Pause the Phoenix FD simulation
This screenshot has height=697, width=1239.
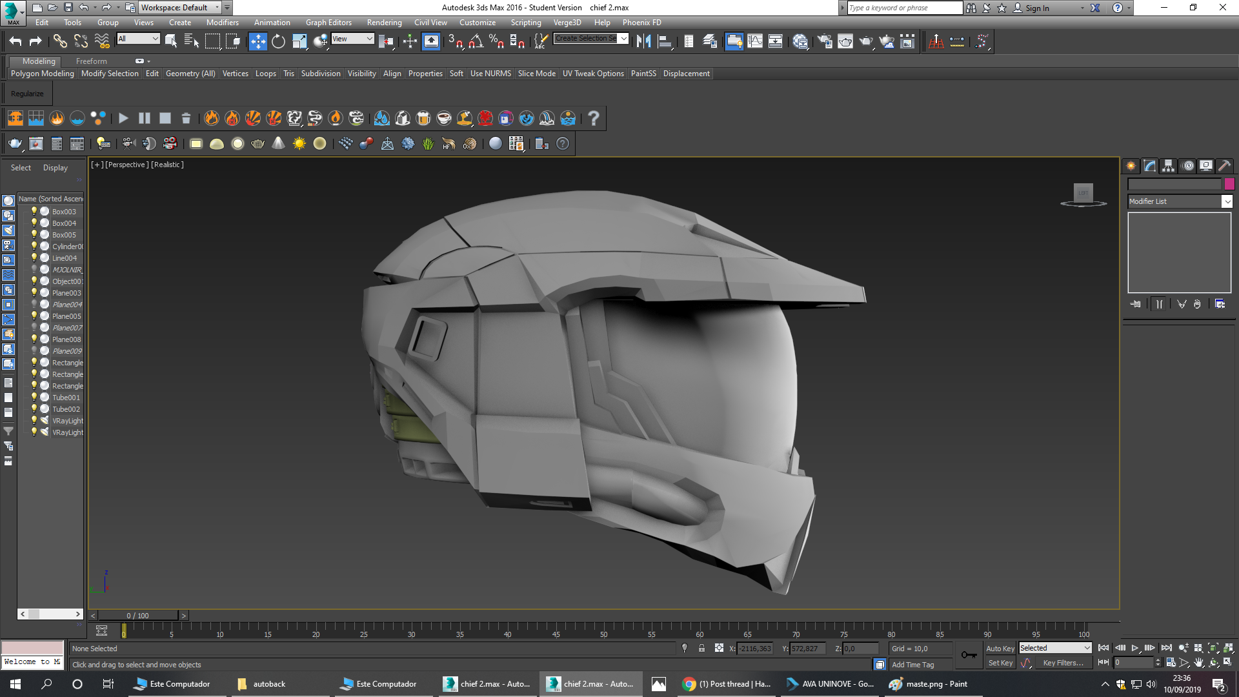[x=145, y=118]
